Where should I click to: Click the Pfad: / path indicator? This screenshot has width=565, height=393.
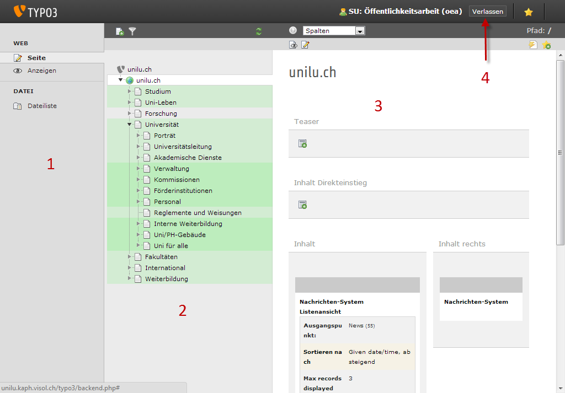pyautogui.click(x=539, y=30)
